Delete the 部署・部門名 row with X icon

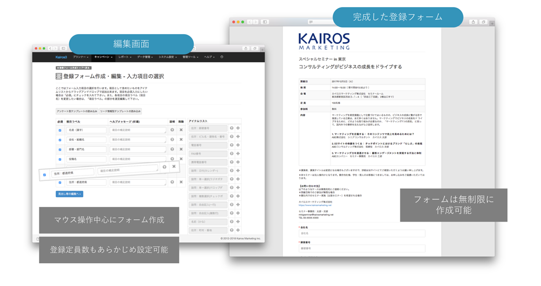pyautogui.click(x=181, y=149)
